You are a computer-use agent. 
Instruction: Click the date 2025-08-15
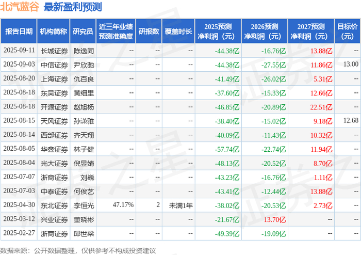(x=19, y=120)
